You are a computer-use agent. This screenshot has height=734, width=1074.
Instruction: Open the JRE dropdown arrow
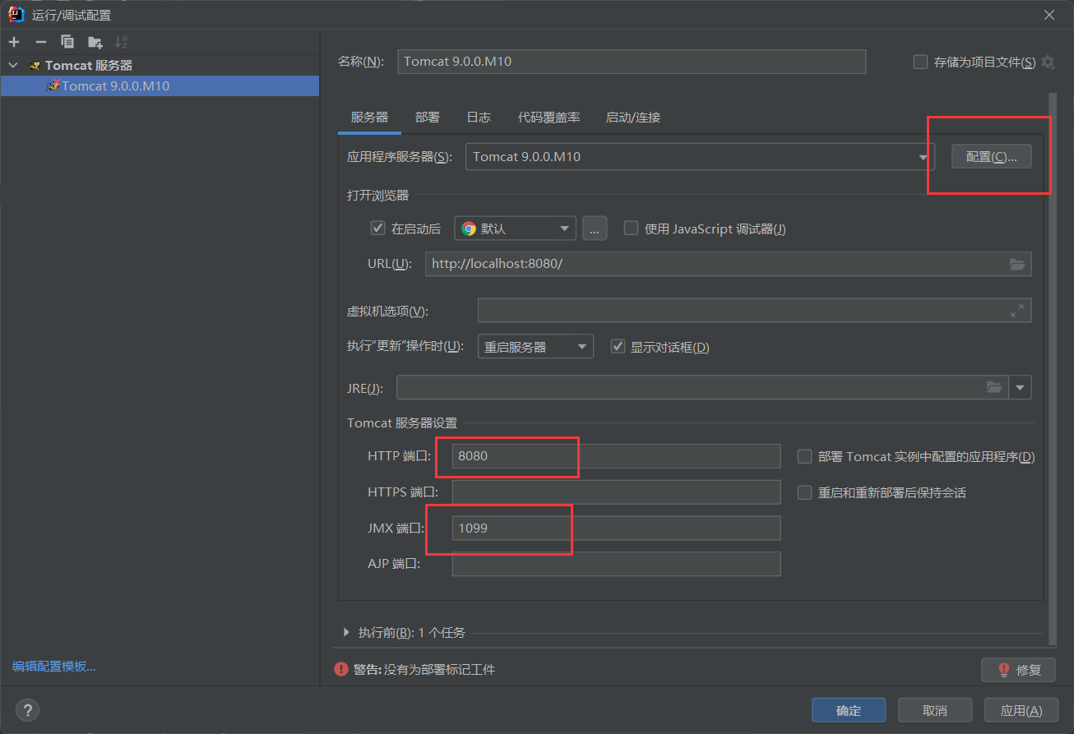1021,387
